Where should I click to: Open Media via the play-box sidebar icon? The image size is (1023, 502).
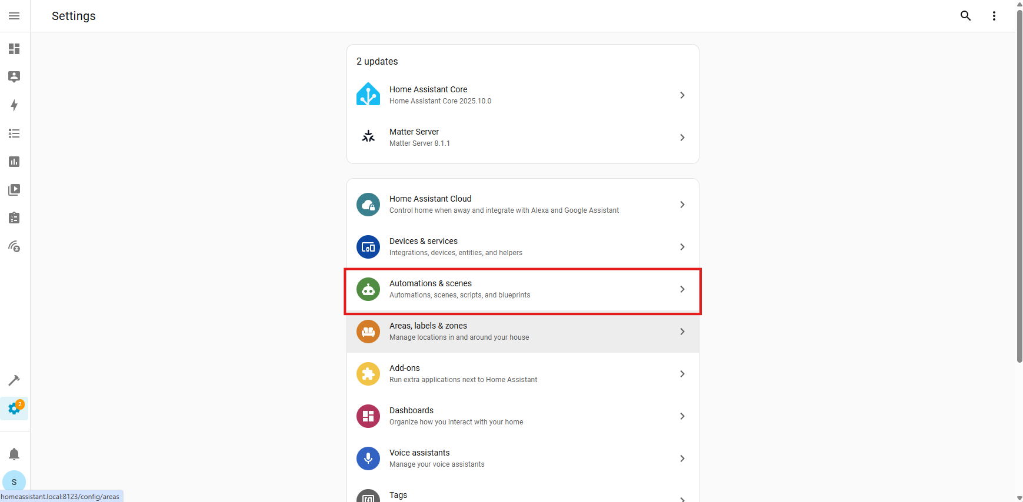point(14,190)
